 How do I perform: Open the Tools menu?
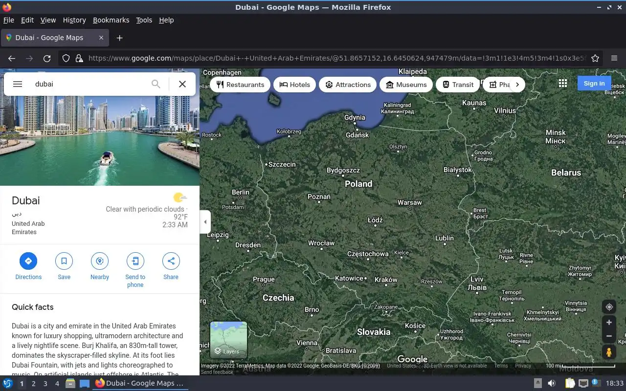pos(144,20)
